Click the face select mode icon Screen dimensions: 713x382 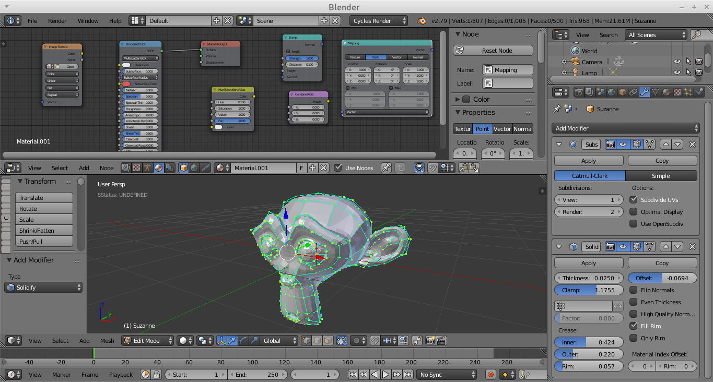328,341
